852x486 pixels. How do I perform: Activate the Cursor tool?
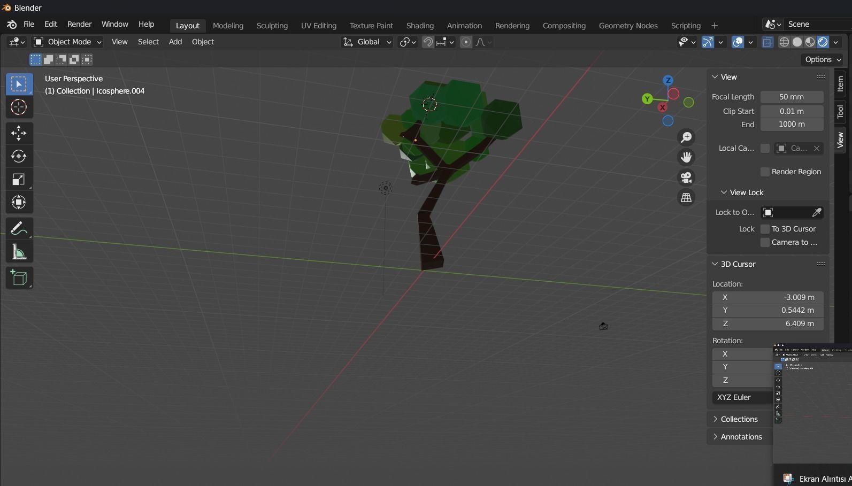click(19, 107)
